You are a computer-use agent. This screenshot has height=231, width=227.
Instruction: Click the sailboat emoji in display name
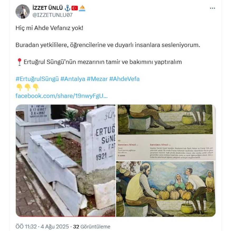coord(82,8)
